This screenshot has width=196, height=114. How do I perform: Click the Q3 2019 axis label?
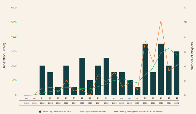point(26,101)
